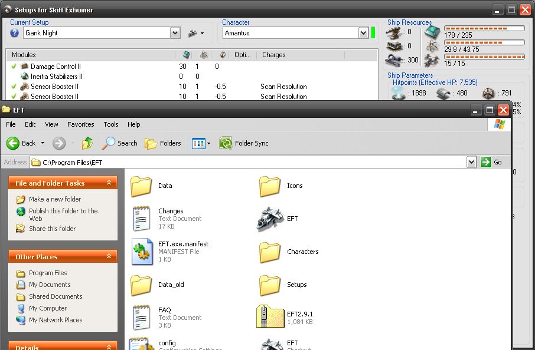Click the CPU column header icon
Viewport: 535px width, 350px height.
[186, 54]
